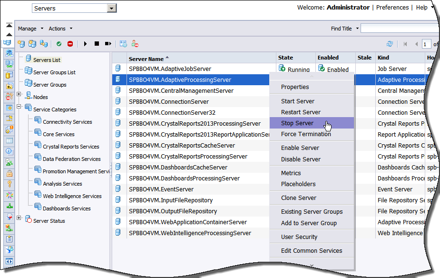The height and width of the screenshot is (278, 440).
Task: Click the server properties list toolbar icon
Action: coord(123,44)
